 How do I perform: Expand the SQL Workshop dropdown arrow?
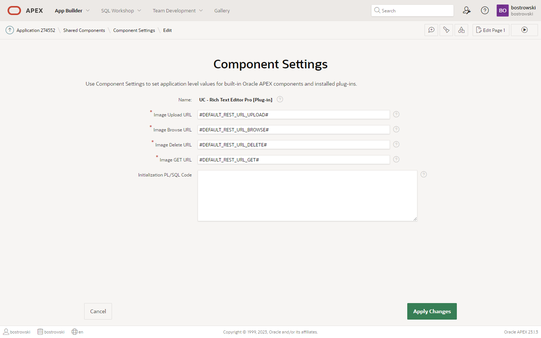139,11
